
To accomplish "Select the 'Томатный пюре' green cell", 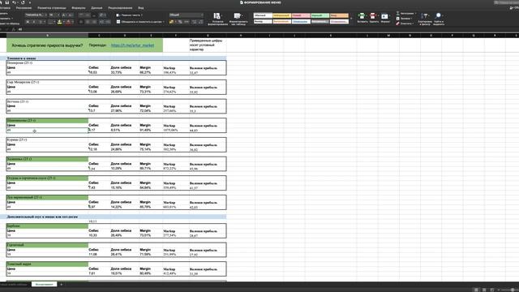I will 47,264.
